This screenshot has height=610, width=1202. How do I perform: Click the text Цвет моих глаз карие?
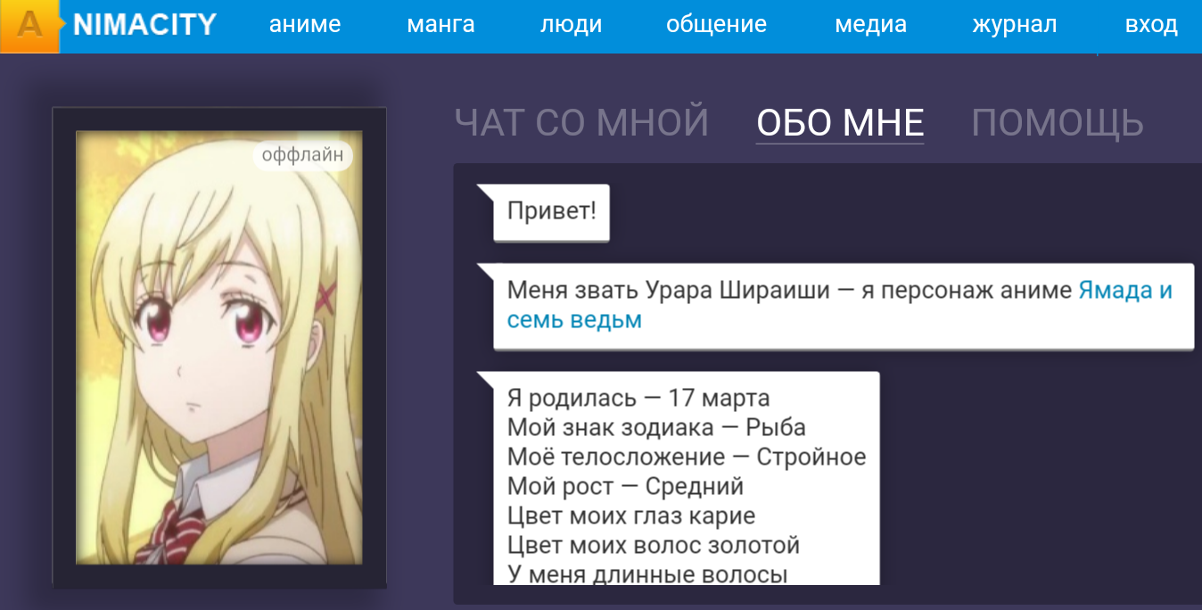(631, 515)
